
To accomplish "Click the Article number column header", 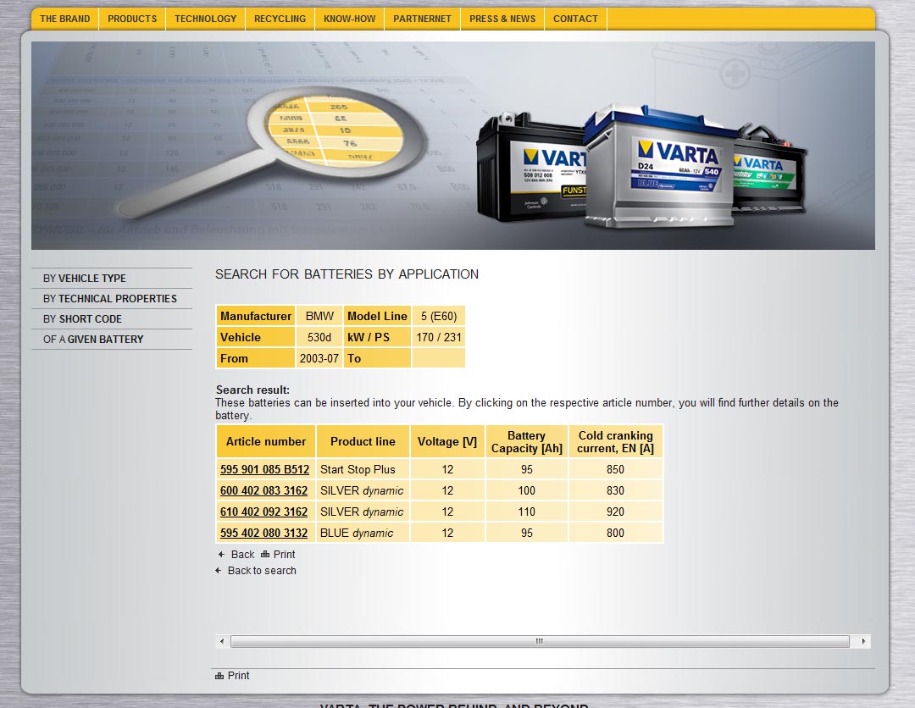I will pos(266,441).
